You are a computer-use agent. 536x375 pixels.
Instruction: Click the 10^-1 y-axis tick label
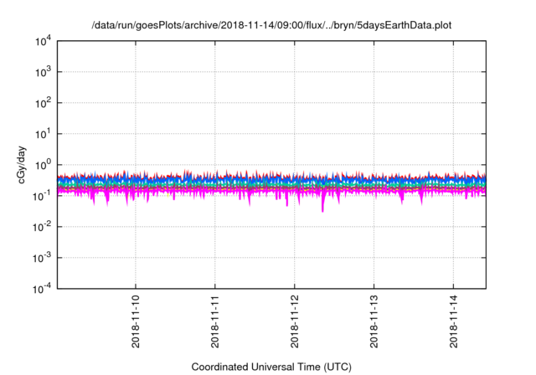(x=42, y=196)
